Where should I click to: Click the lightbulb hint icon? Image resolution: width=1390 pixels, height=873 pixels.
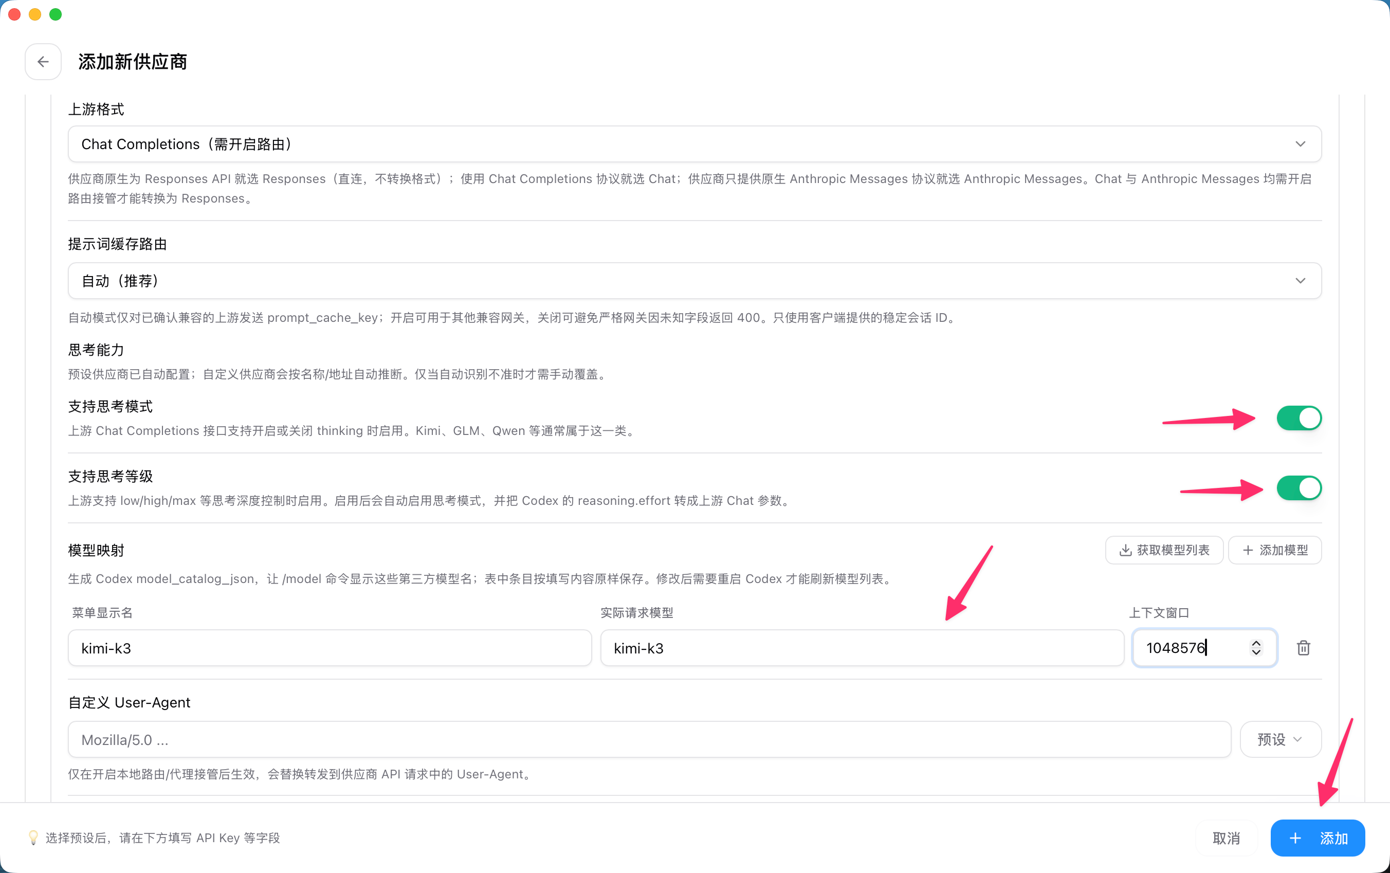[x=33, y=837]
